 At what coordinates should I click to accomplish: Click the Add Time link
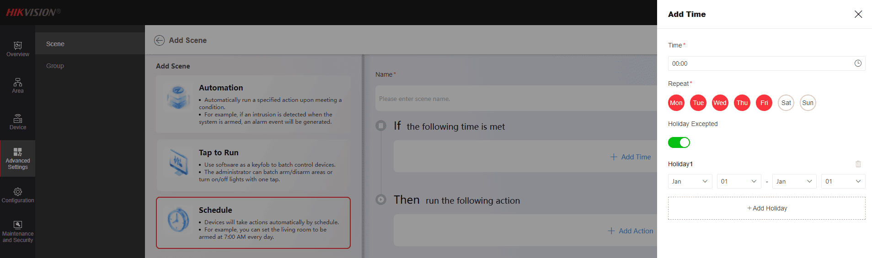click(x=630, y=157)
